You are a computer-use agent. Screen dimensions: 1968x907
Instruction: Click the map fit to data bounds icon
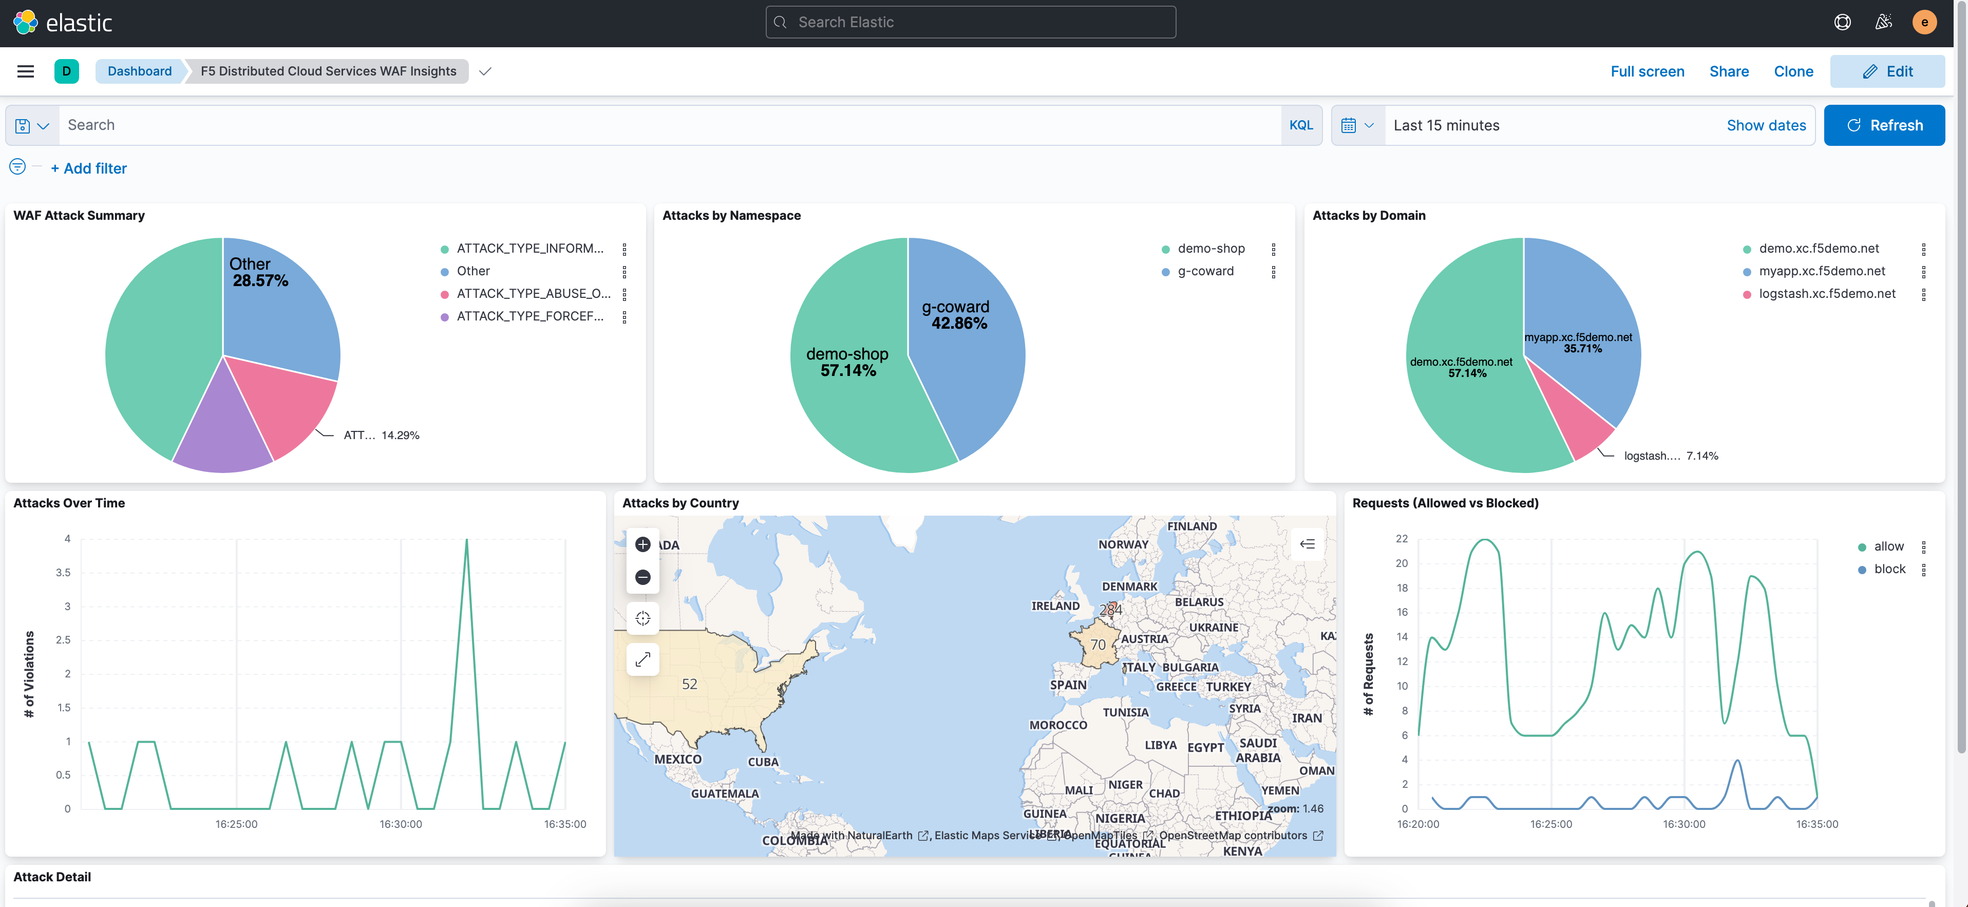click(x=642, y=618)
